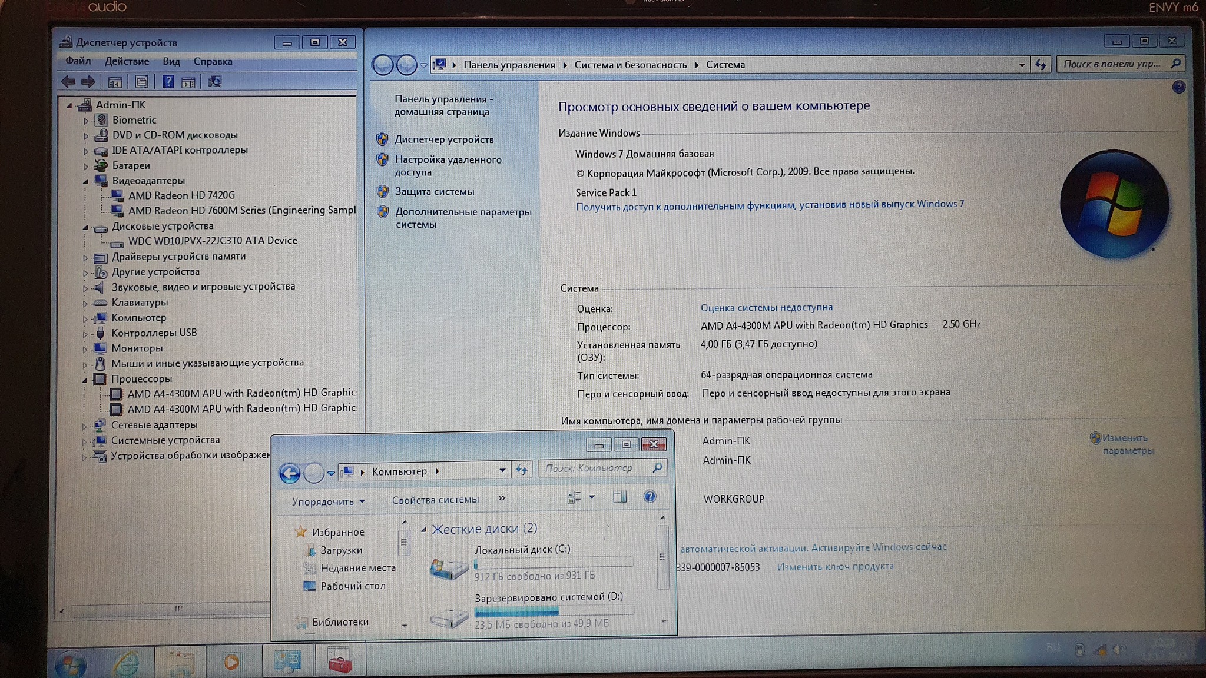Open Internet Explorer from the taskbar
Viewport: 1206px width, 678px height.
[x=126, y=663]
